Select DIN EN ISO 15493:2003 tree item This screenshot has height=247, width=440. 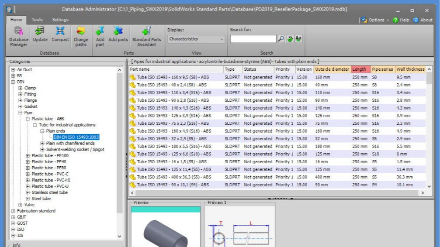(x=76, y=137)
